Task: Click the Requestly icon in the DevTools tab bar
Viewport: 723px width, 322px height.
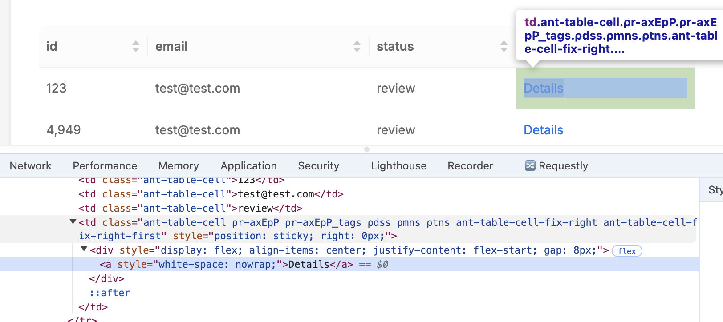Action: click(x=530, y=166)
